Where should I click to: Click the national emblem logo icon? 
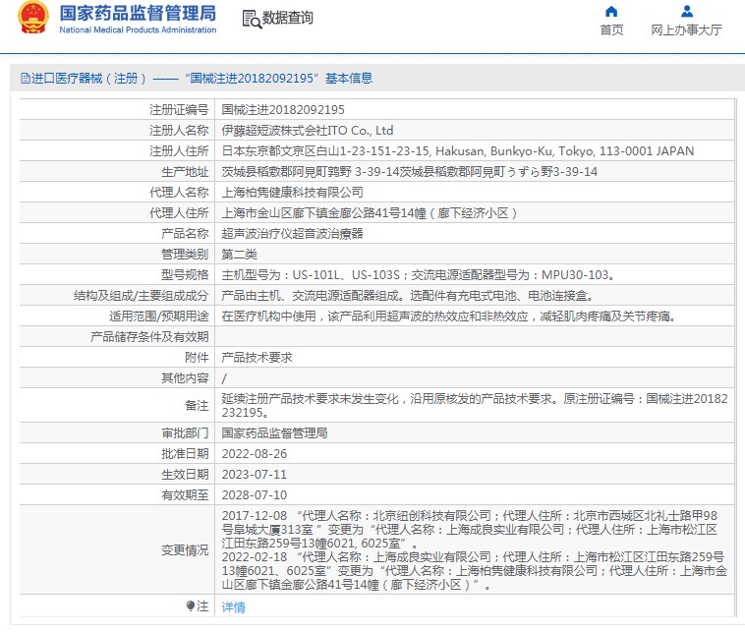32,20
